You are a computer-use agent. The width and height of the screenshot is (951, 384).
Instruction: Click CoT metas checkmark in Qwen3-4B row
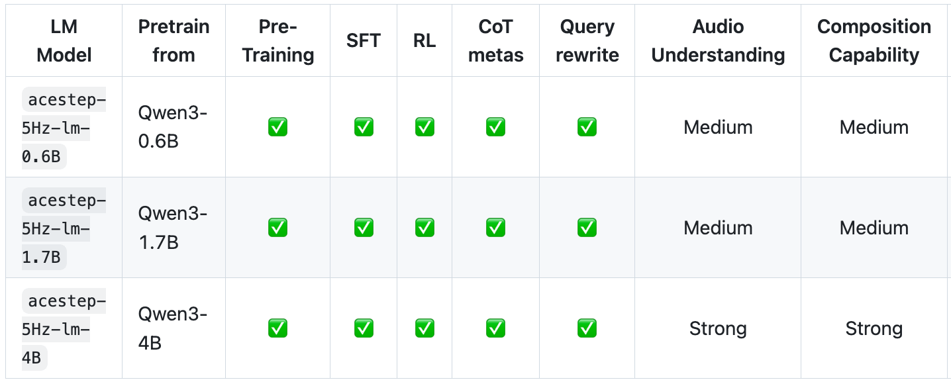click(x=495, y=328)
